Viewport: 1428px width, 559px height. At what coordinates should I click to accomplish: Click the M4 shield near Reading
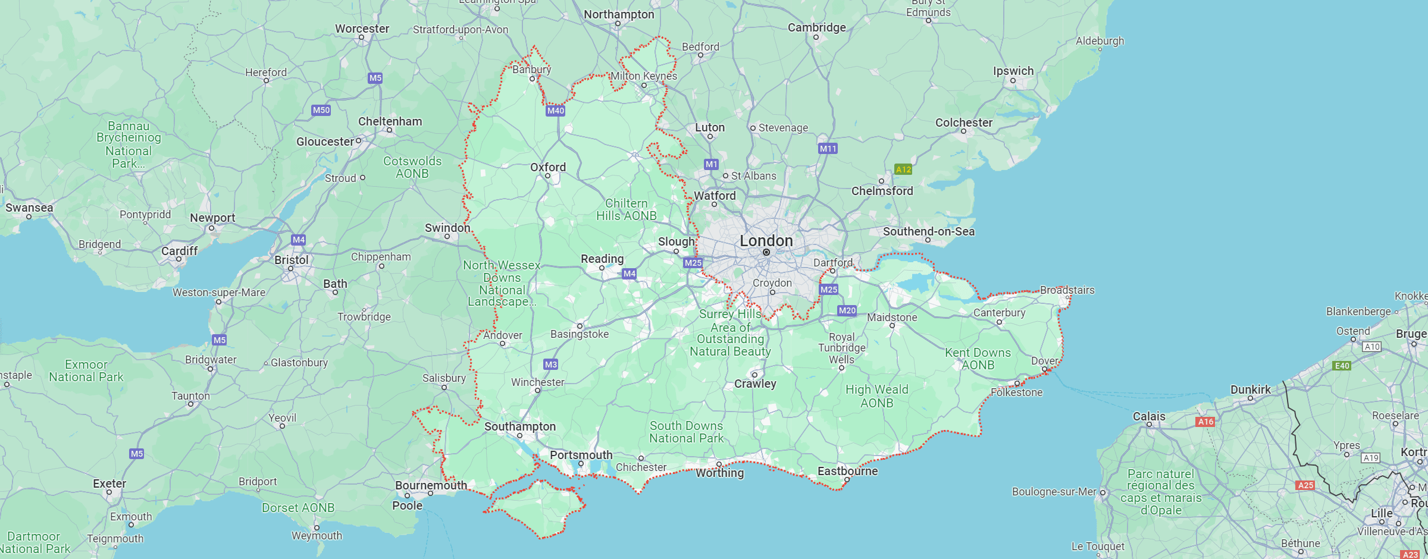[x=630, y=274]
